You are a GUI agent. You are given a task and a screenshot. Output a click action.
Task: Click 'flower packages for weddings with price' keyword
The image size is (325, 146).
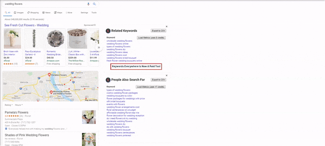(x=126, y=99)
